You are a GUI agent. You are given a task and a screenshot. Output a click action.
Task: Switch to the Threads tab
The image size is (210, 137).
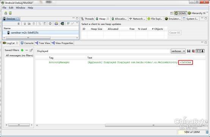pyautogui.click(x=88, y=19)
